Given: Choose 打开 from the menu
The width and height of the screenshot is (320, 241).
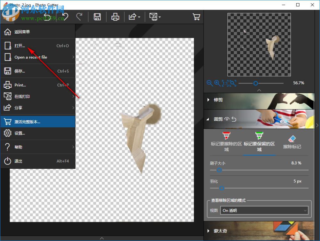Looking at the screenshot, I should [x=20, y=45].
